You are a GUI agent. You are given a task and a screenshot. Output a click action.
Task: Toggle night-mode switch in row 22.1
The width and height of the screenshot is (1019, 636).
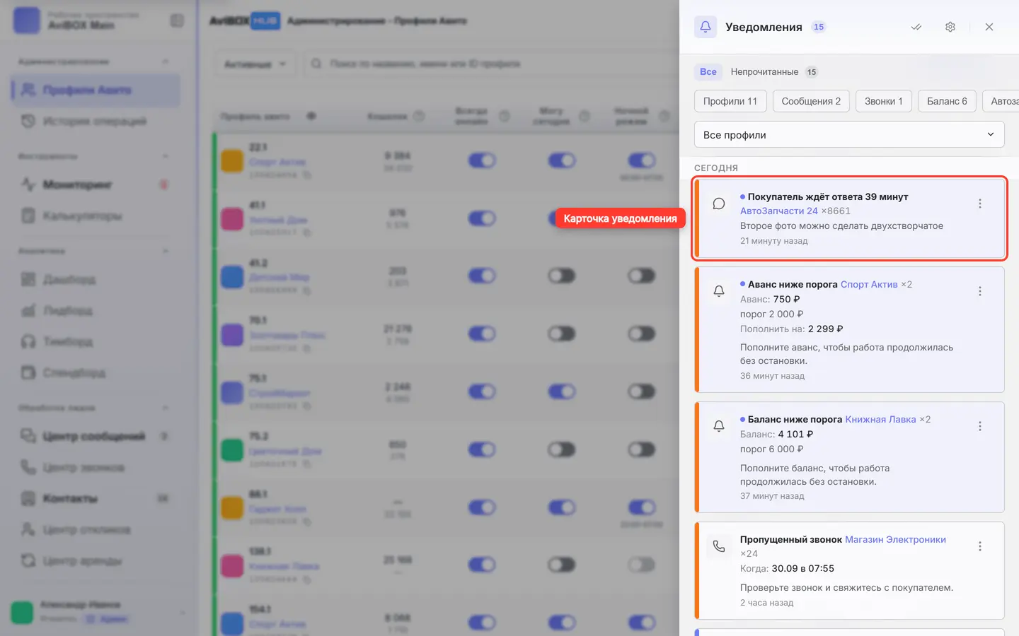point(642,160)
